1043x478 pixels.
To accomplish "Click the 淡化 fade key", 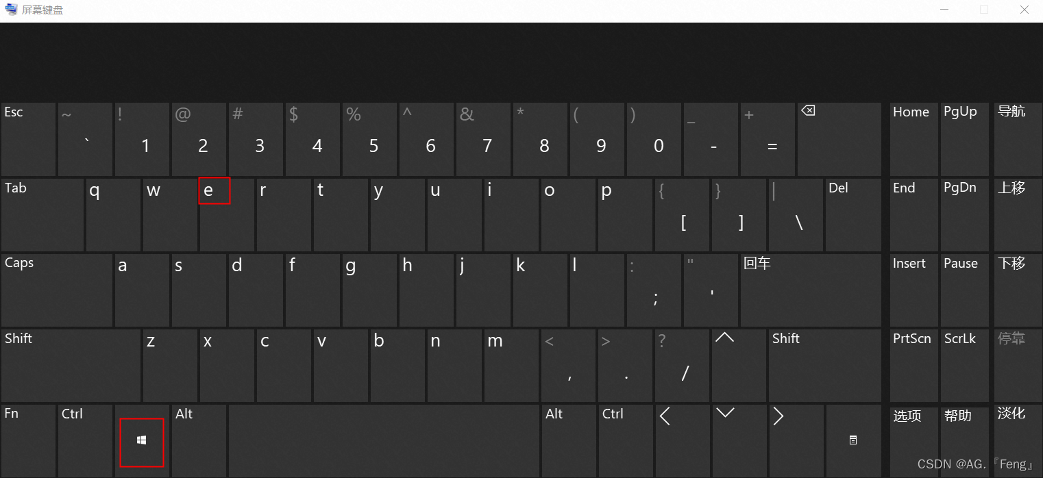I will click(1018, 440).
